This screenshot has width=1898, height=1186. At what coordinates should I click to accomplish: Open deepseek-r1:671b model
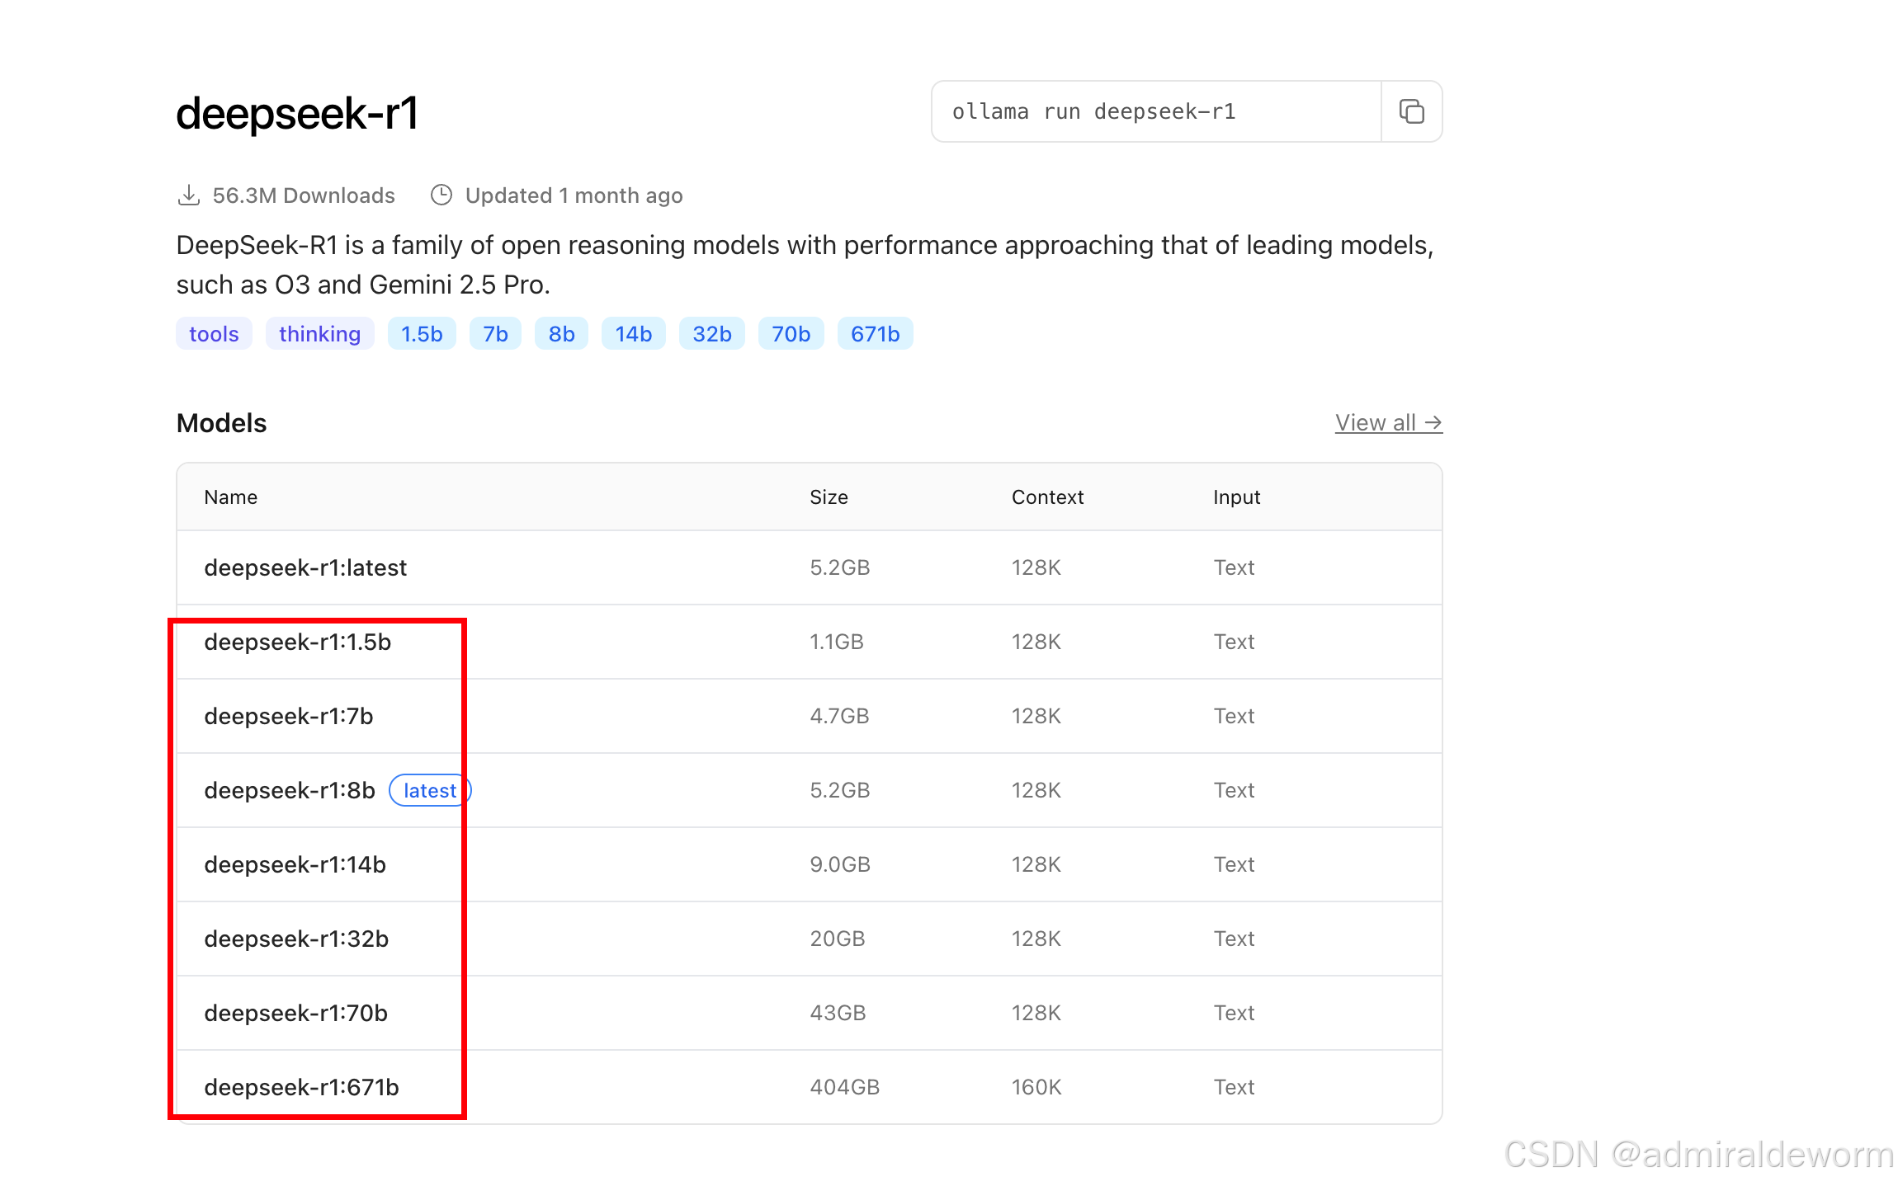tap(302, 1088)
